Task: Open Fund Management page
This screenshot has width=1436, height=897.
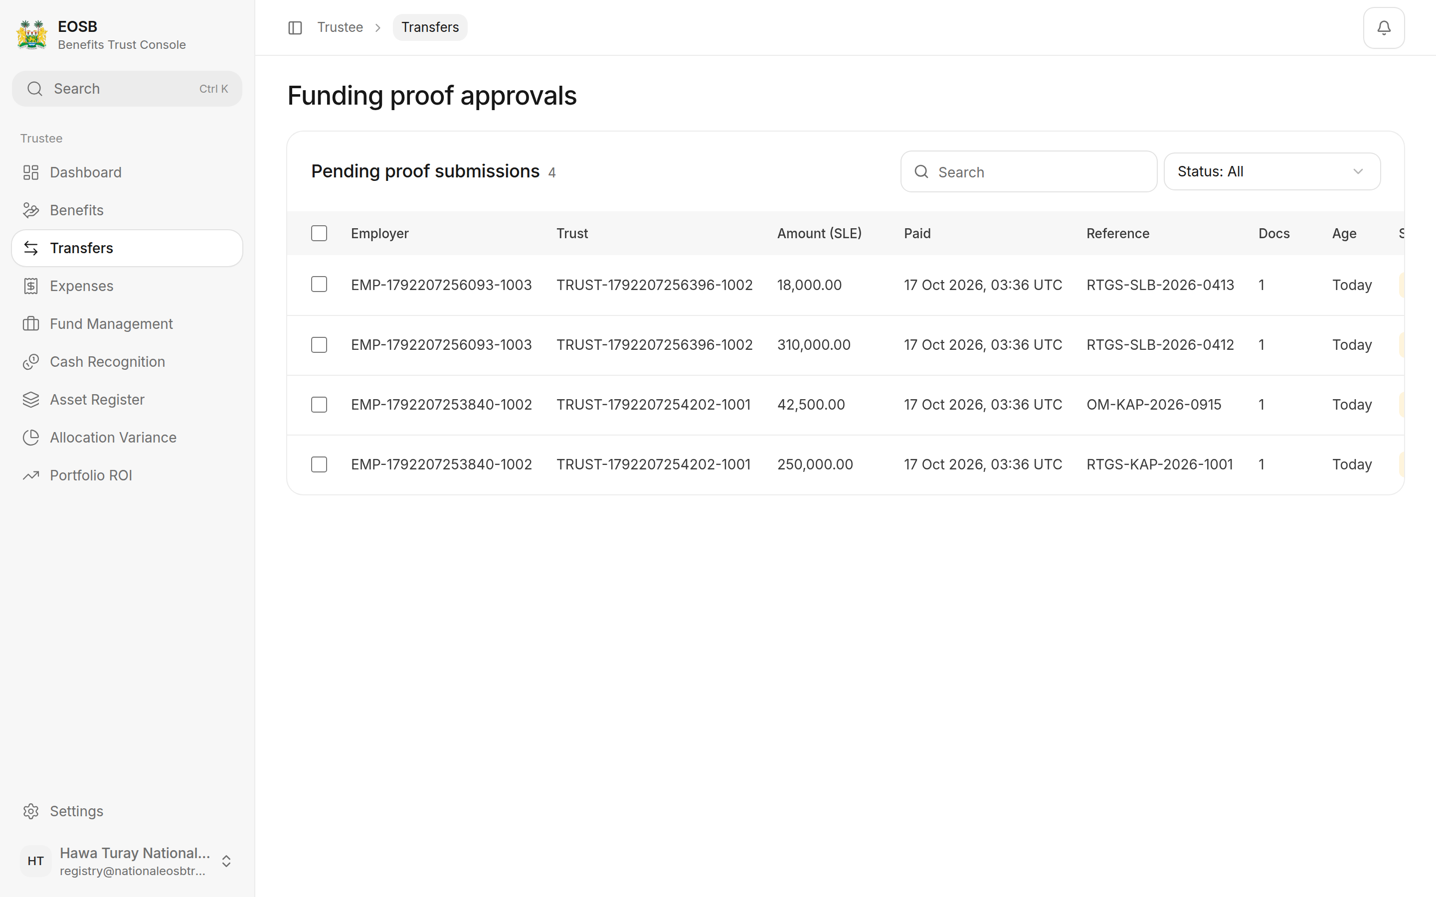Action: coord(127,324)
